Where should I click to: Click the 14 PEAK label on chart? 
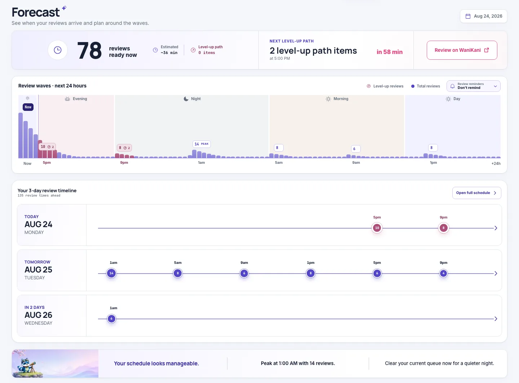coord(202,144)
